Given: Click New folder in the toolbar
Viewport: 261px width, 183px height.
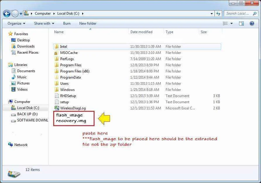Looking at the screenshot, I should [88, 23].
